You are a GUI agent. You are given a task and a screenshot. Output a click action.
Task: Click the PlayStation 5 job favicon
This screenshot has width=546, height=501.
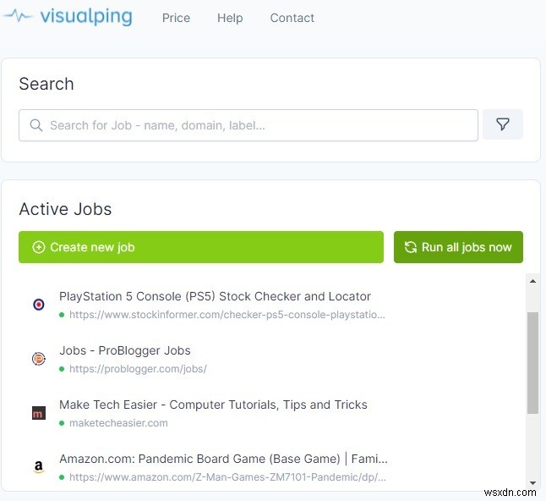coord(39,305)
